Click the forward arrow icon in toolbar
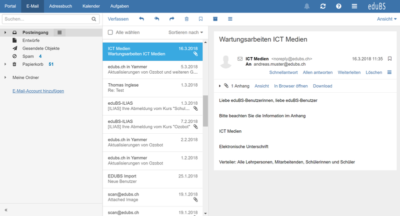 coord(171,19)
